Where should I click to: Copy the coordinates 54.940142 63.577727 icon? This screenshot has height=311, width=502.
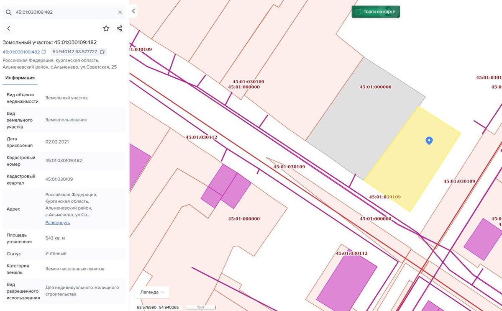tap(102, 52)
